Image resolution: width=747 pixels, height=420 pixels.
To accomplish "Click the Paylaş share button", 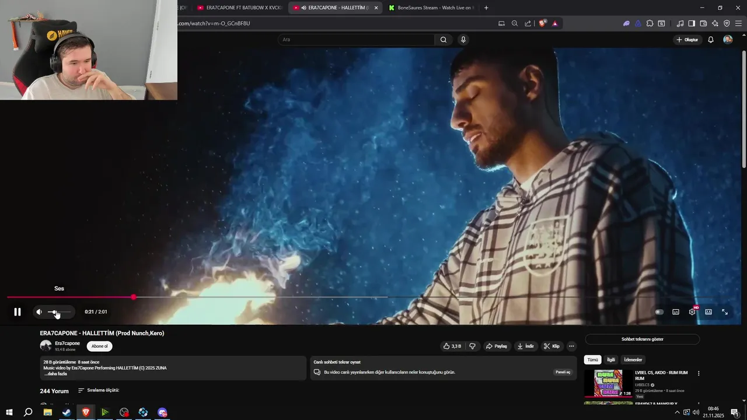I will 496,346.
